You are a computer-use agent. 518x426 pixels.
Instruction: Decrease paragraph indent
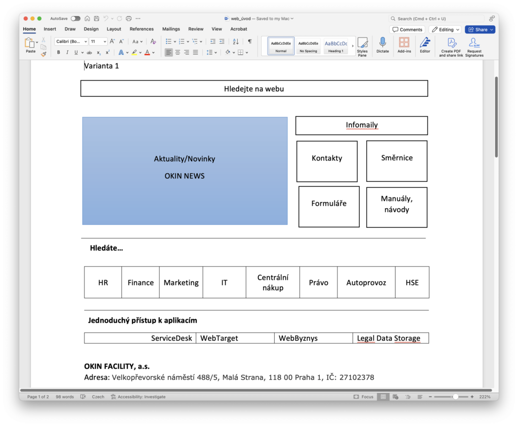coord(213,42)
